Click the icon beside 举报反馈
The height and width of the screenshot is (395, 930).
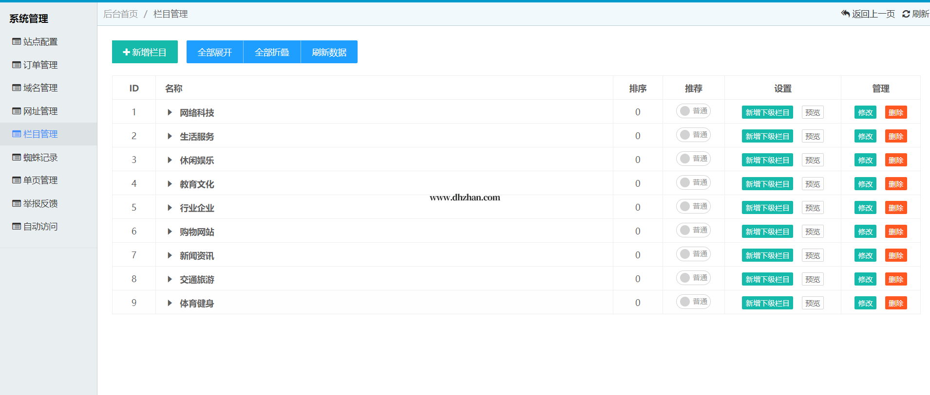tap(17, 204)
